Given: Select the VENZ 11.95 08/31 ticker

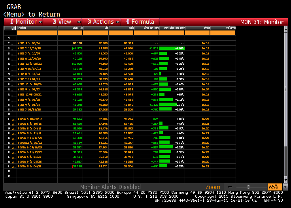Looking at the screenshot, I should coord(30,94).
